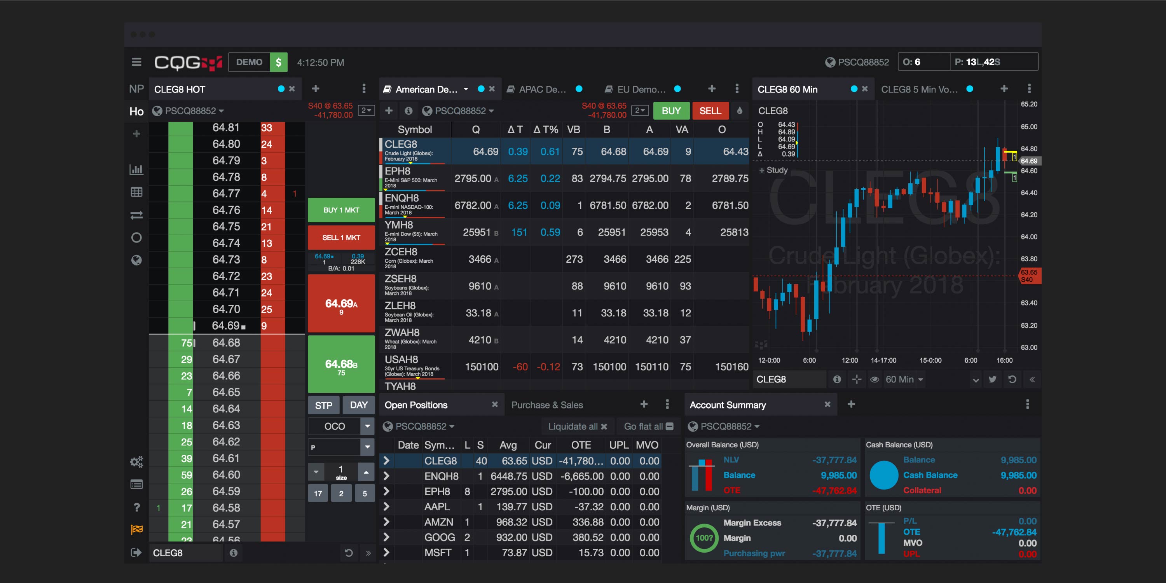The height and width of the screenshot is (583, 1166).
Task: Click the swap arrows icon in sidebar
Action: [x=136, y=215]
